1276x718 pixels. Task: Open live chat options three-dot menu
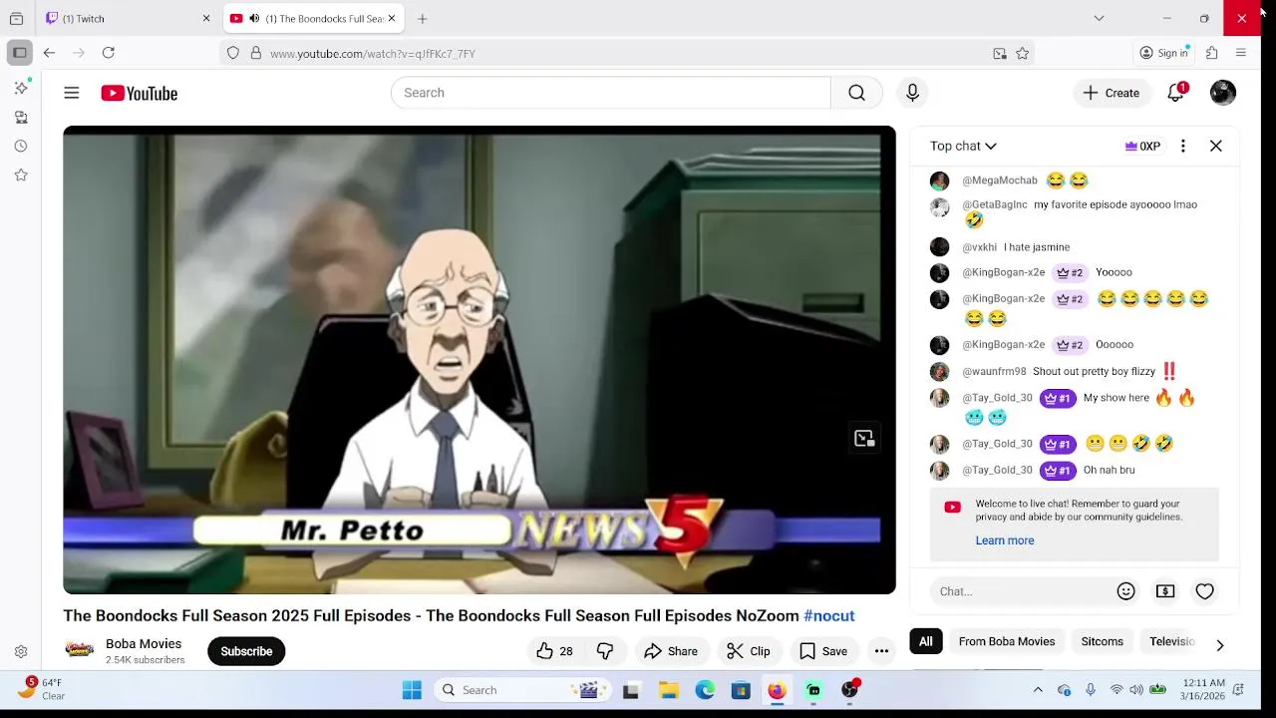[x=1183, y=146]
